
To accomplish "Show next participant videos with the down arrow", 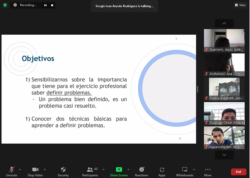I will click(224, 155).
